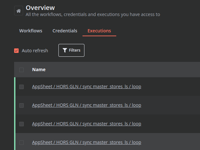Tick the select-all checkbox in the Name header
The width and height of the screenshot is (200, 150).
(x=22, y=70)
